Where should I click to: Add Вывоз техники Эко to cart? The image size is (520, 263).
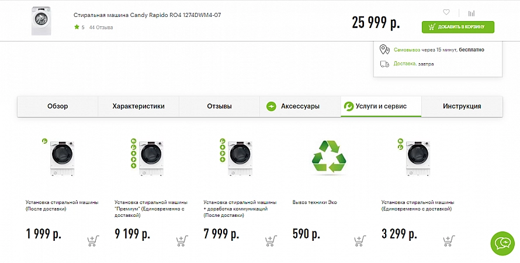[x=360, y=240]
